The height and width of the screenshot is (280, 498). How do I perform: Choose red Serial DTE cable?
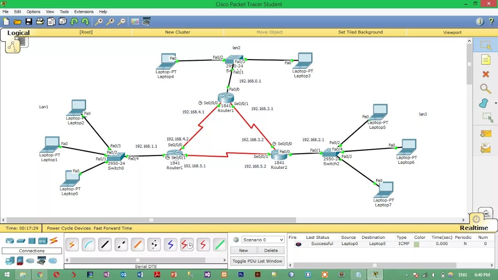point(203,245)
